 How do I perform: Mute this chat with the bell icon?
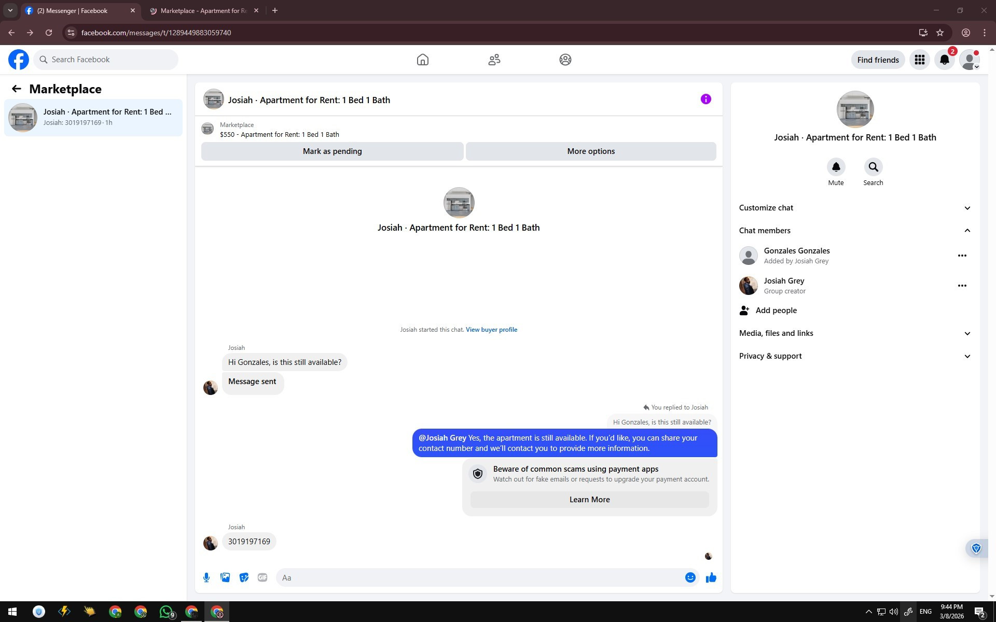coord(836,167)
